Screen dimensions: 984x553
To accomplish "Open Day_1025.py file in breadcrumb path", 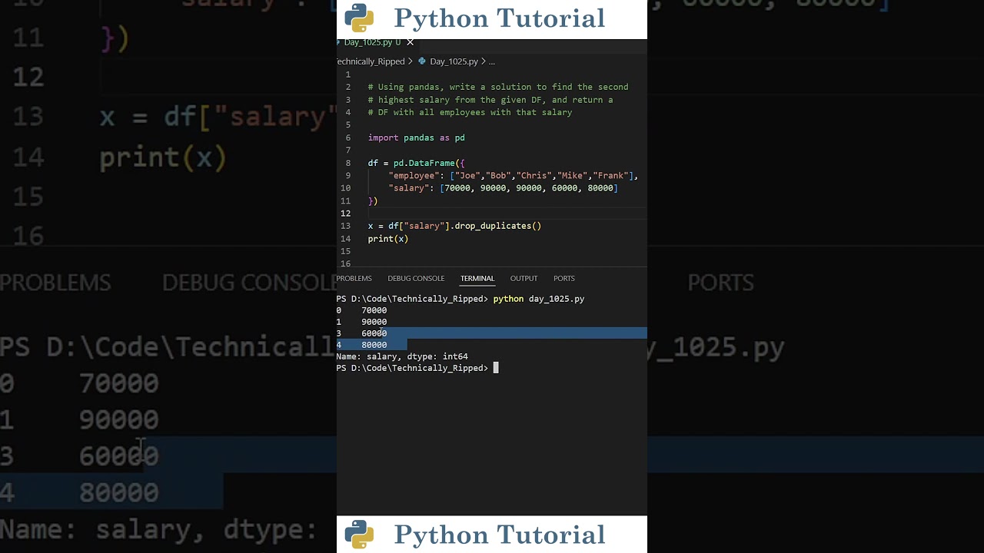I will [454, 61].
